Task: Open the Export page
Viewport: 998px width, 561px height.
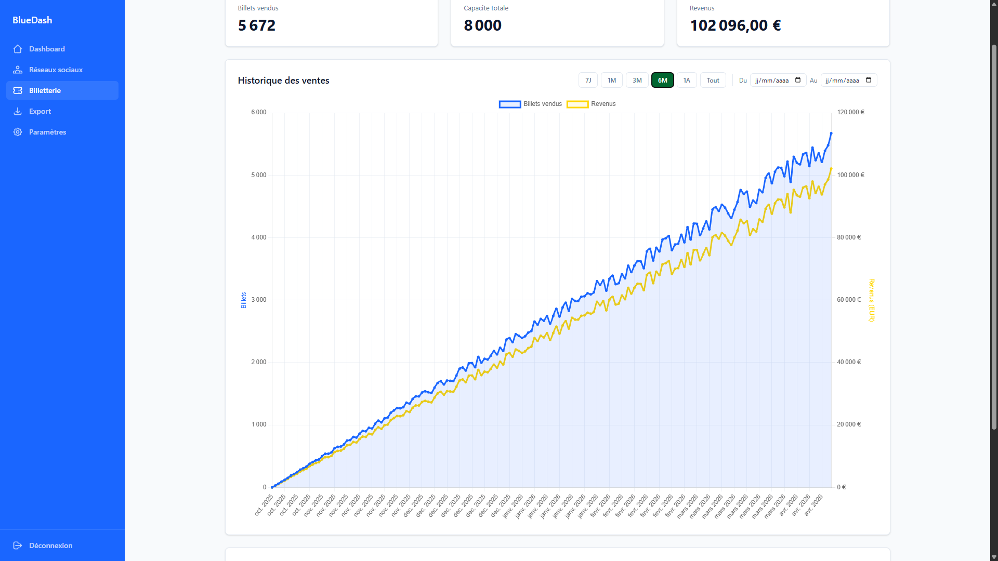Action: (62, 111)
